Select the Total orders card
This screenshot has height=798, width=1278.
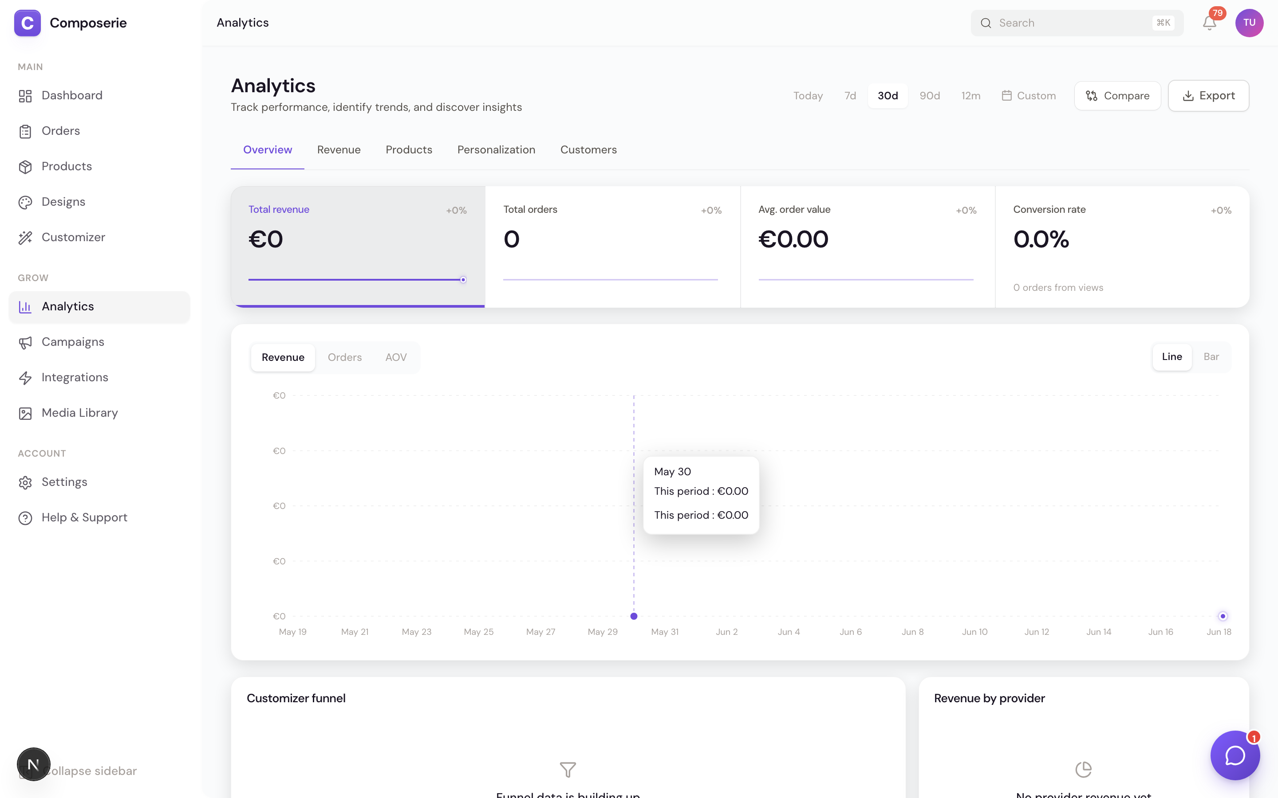coord(612,246)
